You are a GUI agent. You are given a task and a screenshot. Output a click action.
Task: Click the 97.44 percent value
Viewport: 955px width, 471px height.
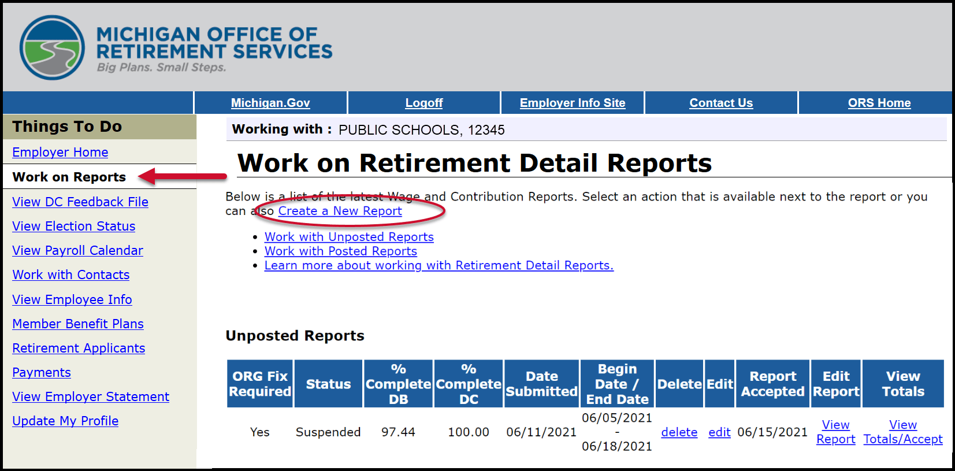click(398, 432)
